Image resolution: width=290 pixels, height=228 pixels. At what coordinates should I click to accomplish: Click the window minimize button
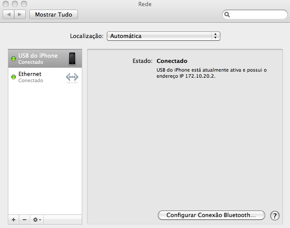click(x=15, y=4)
